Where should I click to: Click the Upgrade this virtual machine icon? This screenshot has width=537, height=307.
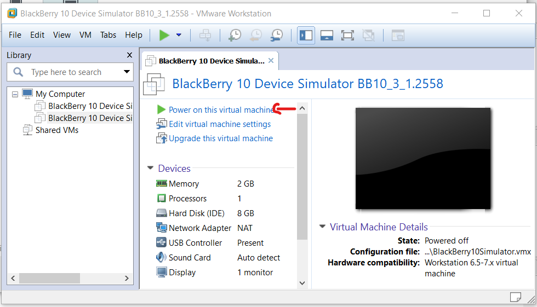click(161, 138)
